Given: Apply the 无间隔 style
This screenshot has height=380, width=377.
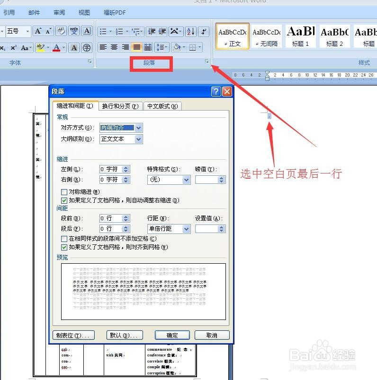Looking at the screenshot, I should click(x=267, y=36).
